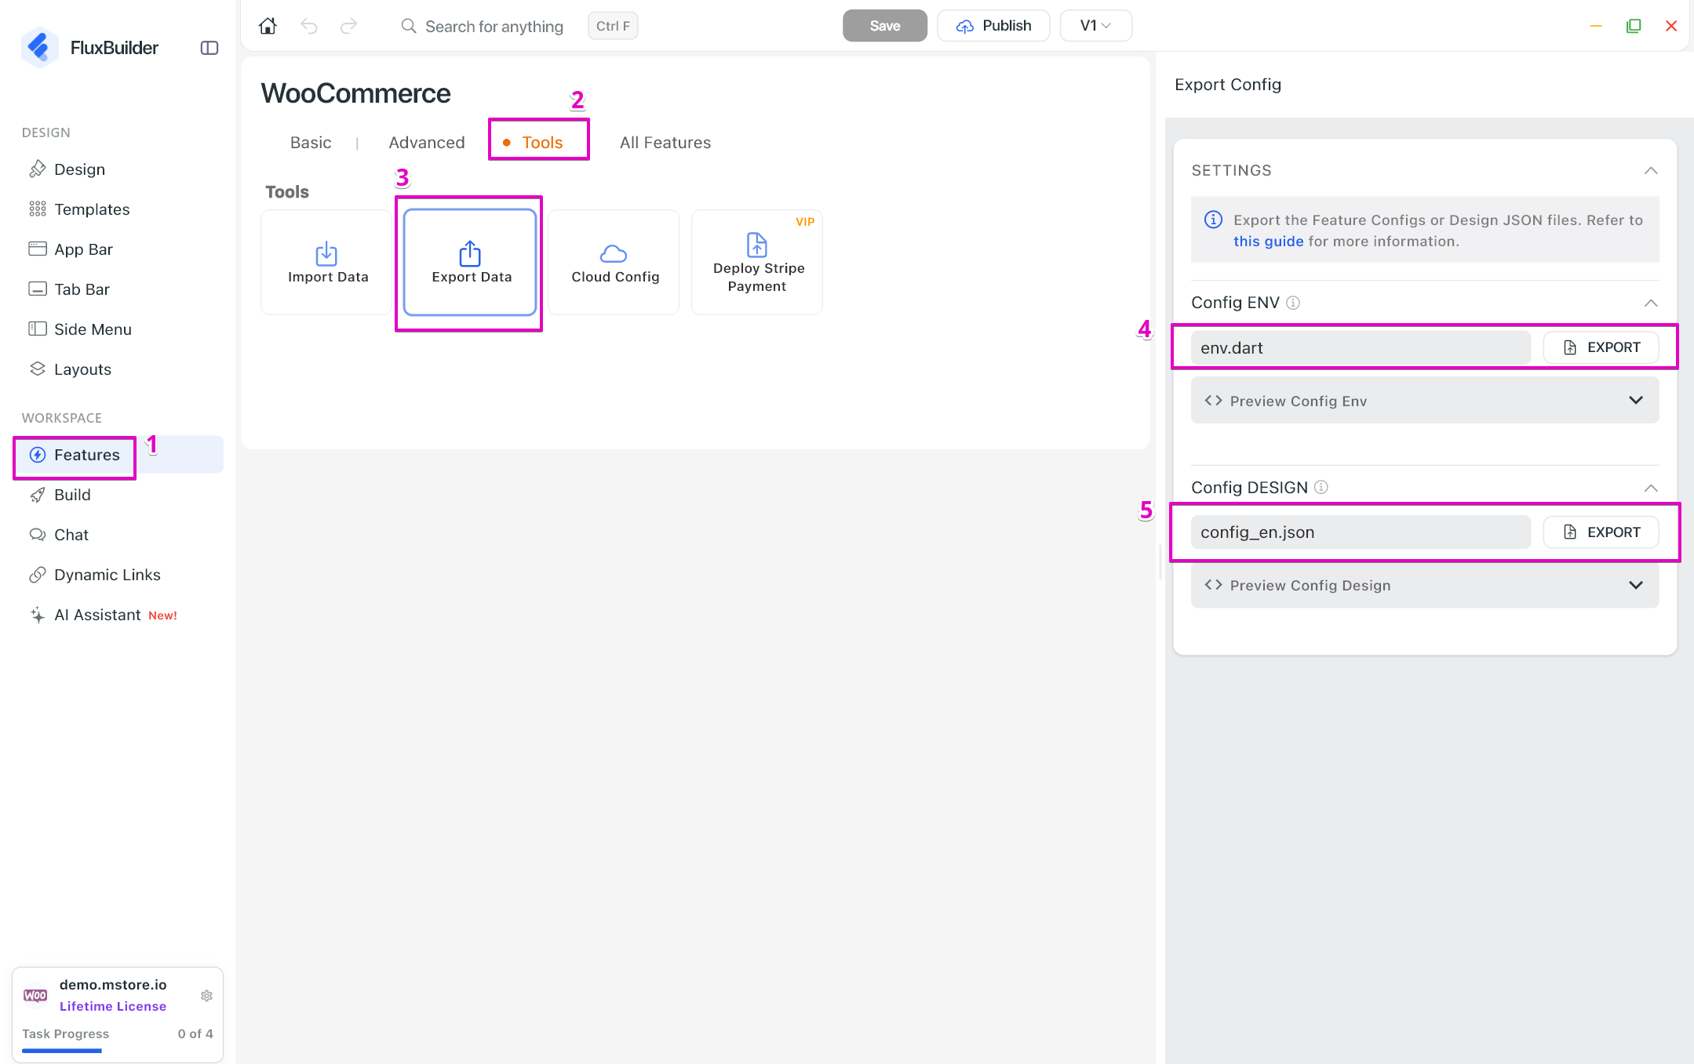Toggle the sidebar collapse icon near FluxBuilder
The image size is (1694, 1064).
(x=209, y=48)
